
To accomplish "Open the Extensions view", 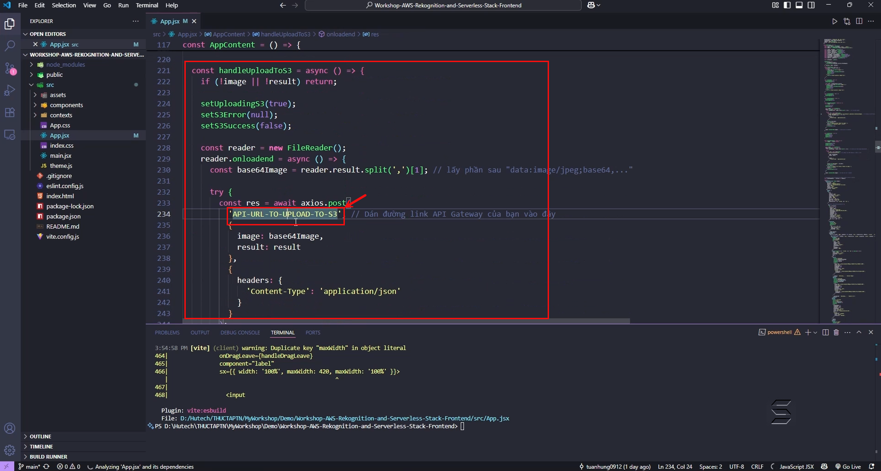I will point(10,113).
